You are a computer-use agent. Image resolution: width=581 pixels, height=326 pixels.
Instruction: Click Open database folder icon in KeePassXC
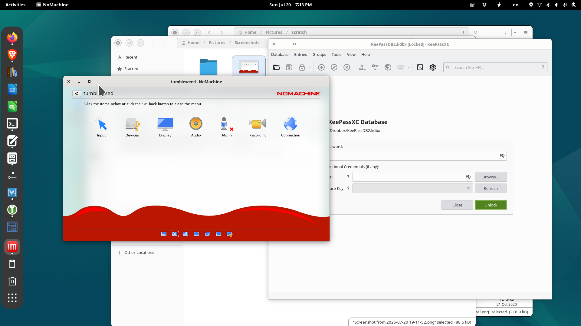(277, 67)
